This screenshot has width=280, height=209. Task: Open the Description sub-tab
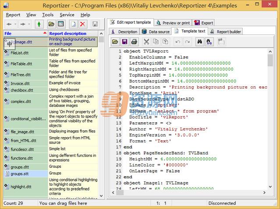coord(124,32)
